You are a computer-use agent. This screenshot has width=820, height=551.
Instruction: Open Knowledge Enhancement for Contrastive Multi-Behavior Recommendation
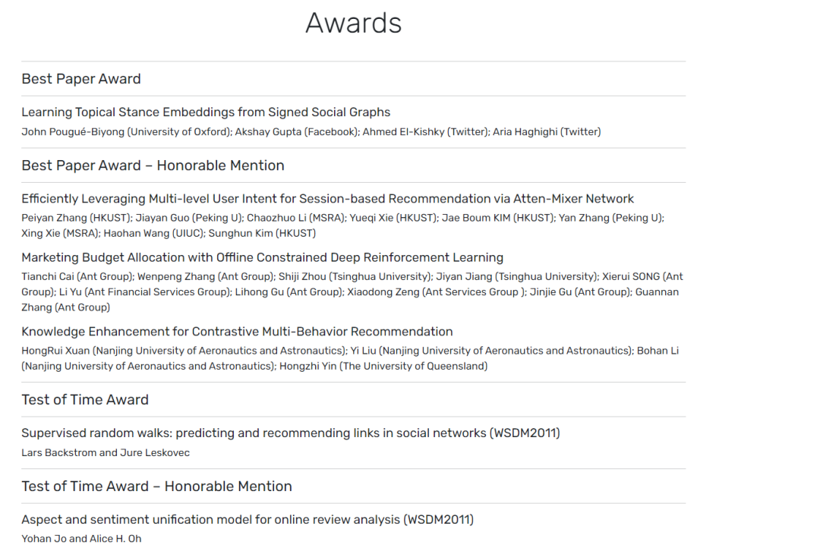(237, 332)
